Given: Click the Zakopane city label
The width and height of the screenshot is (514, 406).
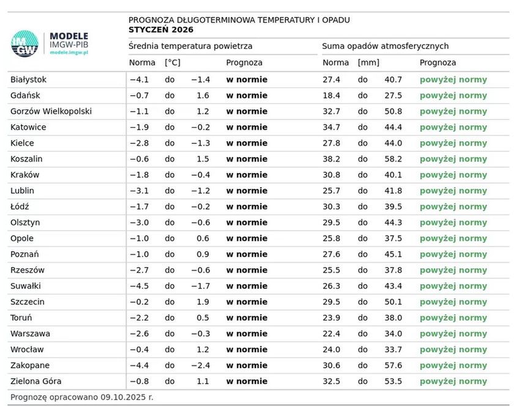Looking at the screenshot, I should 30,366.
